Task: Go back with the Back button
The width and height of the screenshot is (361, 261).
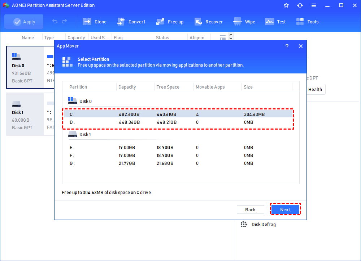Action: [x=250, y=210]
